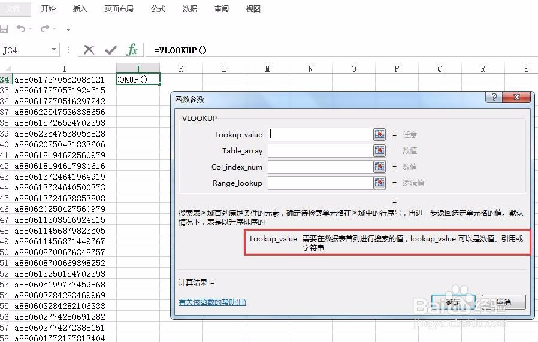Open the 页面布局 ribbon tab
Image resolution: width=538 pixels, height=342 pixels.
click(x=119, y=9)
